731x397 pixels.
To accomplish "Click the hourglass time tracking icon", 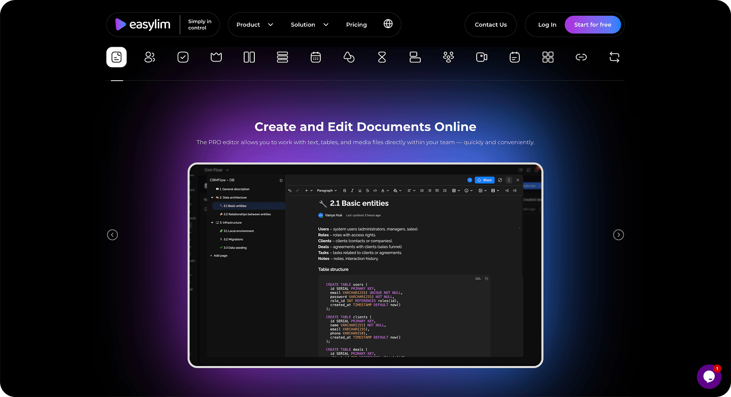I will 382,57.
